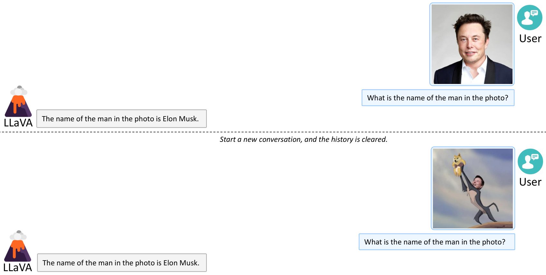The image size is (546, 275).
Task: Click the "Start a new conversation" divider text
Action: pyautogui.click(x=303, y=139)
